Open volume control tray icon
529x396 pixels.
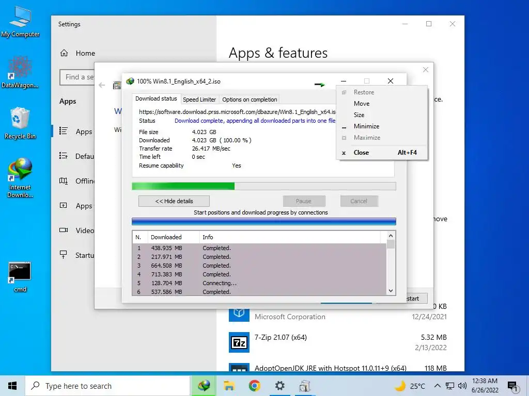[462, 386]
